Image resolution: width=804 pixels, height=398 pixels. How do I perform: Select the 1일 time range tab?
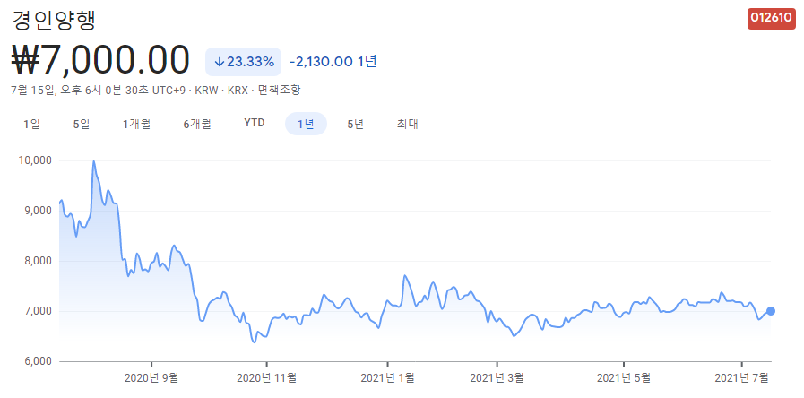click(31, 124)
